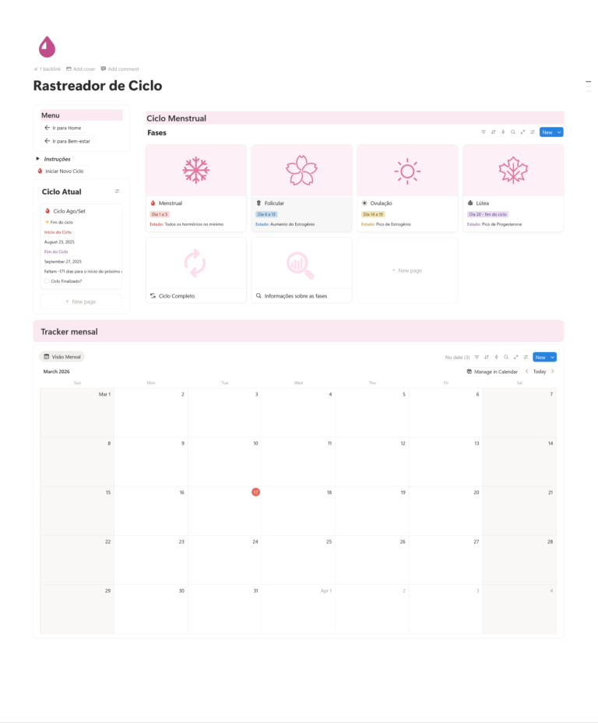
Task: Click Manage in Calendar button
Action: (492, 372)
